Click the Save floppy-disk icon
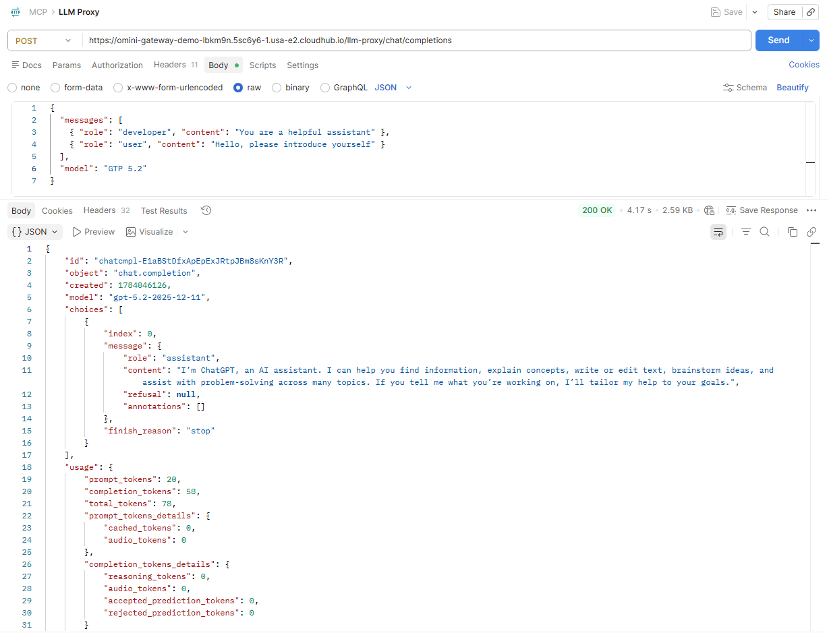This screenshot has width=827, height=633. [715, 12]
